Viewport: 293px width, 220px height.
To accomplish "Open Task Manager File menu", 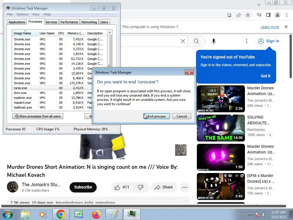I will [10, 14].
